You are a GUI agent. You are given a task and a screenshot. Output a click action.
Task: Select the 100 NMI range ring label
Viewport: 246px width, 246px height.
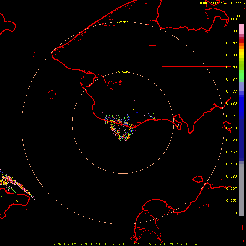click(x=123, y=22)
